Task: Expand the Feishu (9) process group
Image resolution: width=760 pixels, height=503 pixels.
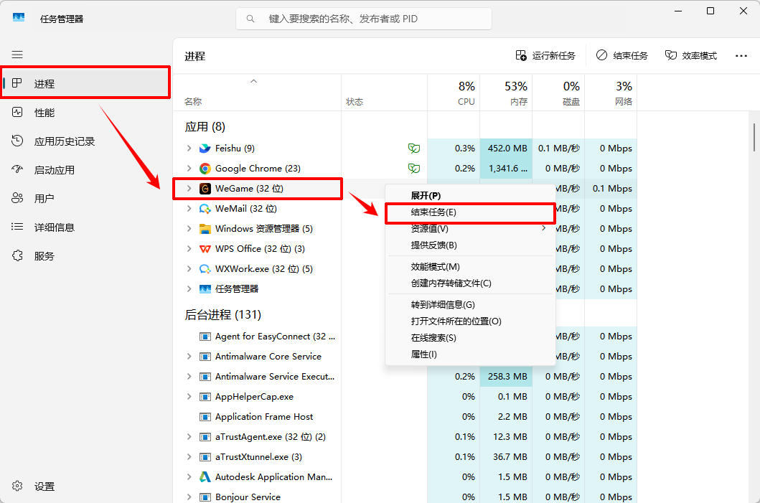Action: click(x=189, y=149)
